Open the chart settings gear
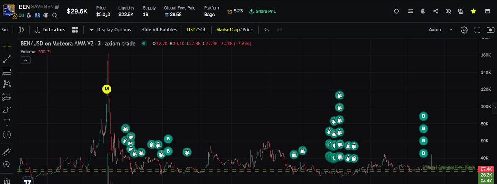Screen dimensions: 497x184 coord(464,30)
